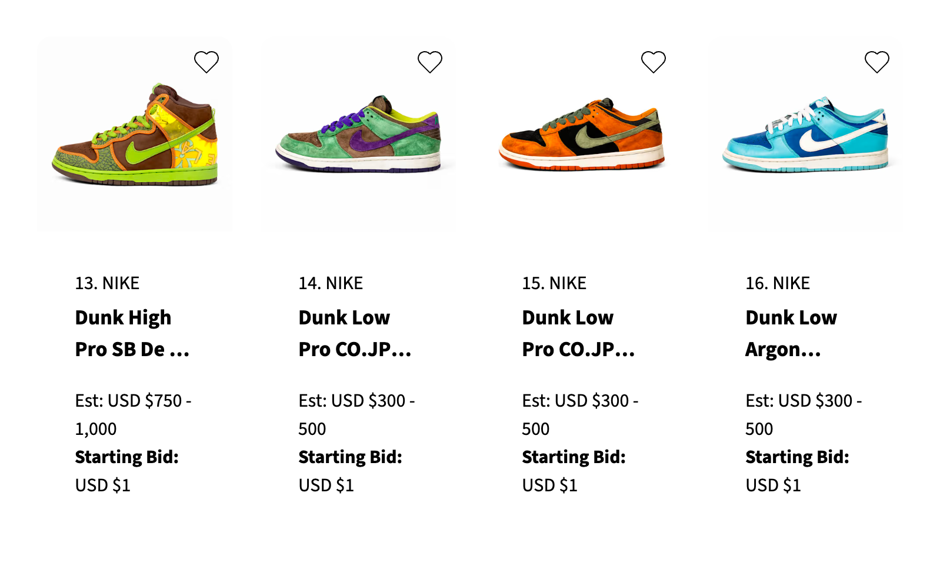This screenshot has height=563, width=940.
Task: Click the heart on lot 14
Action: [x=430, y=62]
